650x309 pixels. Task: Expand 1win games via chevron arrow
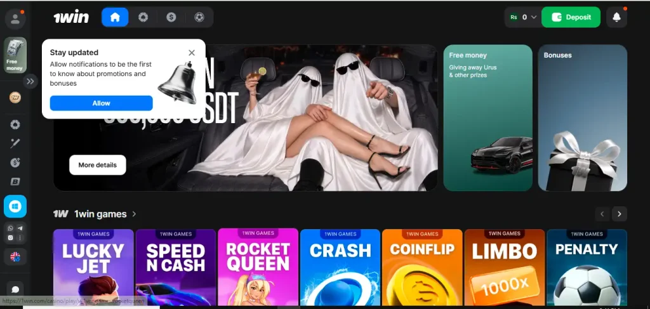click(134, 214)
